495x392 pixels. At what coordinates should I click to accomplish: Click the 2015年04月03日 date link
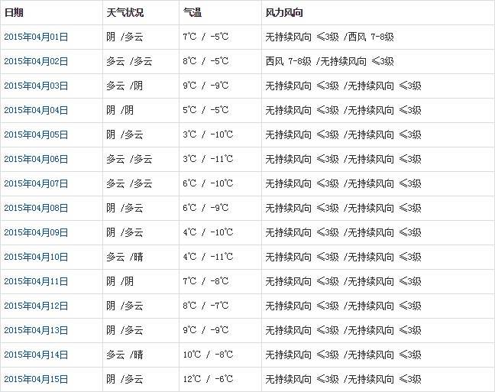[36, 86]
